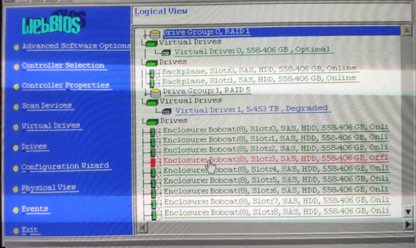Viewport: 416px width, 248px height.
Task: Click the Scan Devices link
Action: [47, 106]
